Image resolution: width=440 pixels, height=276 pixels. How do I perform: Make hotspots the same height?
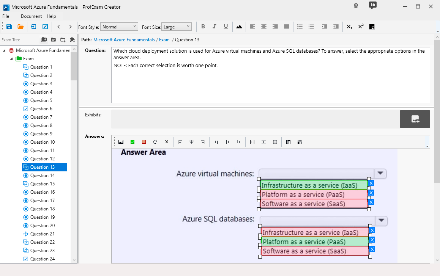263,142
